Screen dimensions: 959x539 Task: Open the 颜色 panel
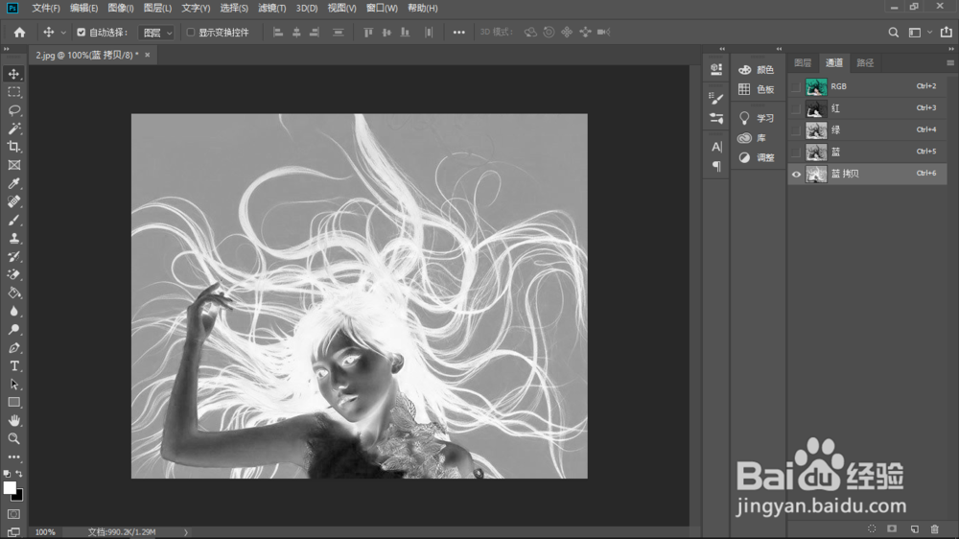[x=758, y=70]
